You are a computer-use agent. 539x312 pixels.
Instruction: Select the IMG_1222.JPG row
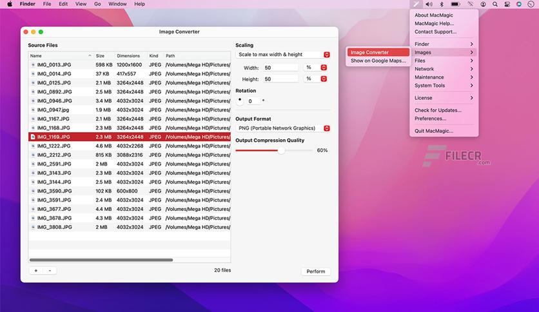130,146
